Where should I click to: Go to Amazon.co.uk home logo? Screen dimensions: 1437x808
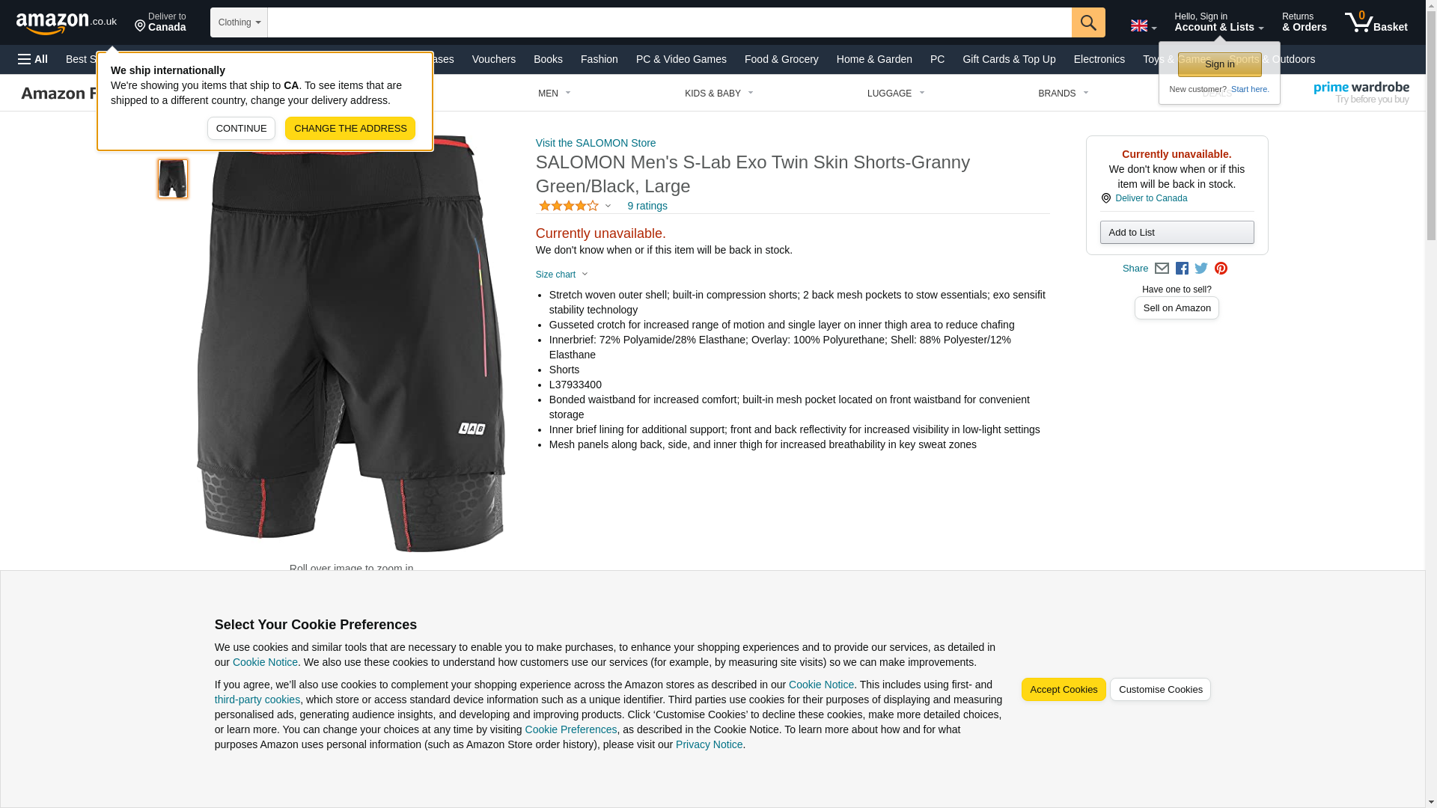pos(67,22)
